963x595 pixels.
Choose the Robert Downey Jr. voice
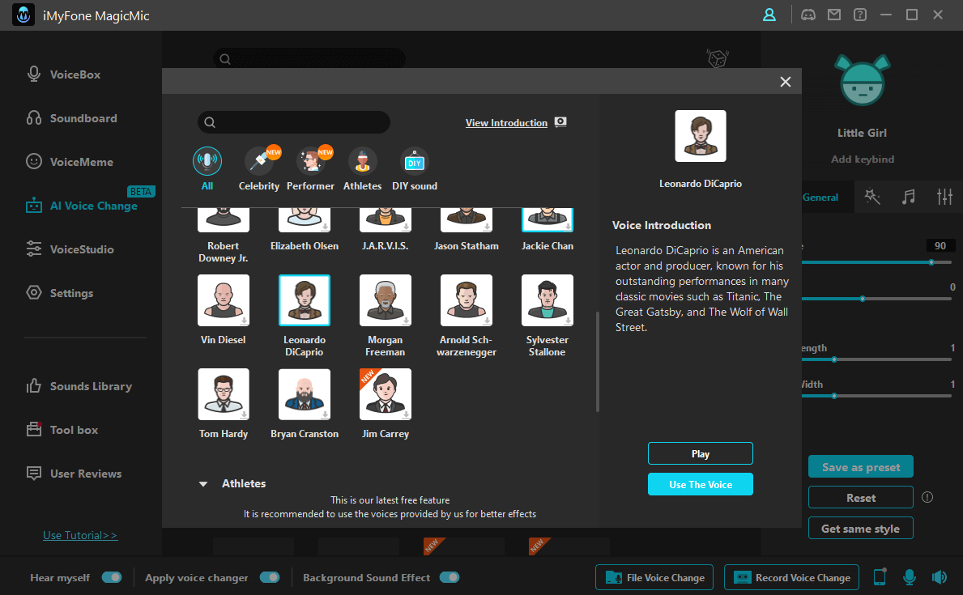click(224, 220)
